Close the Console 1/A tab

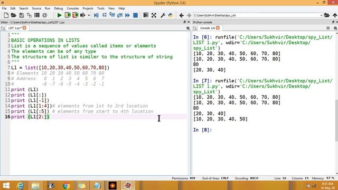(218, 28)
